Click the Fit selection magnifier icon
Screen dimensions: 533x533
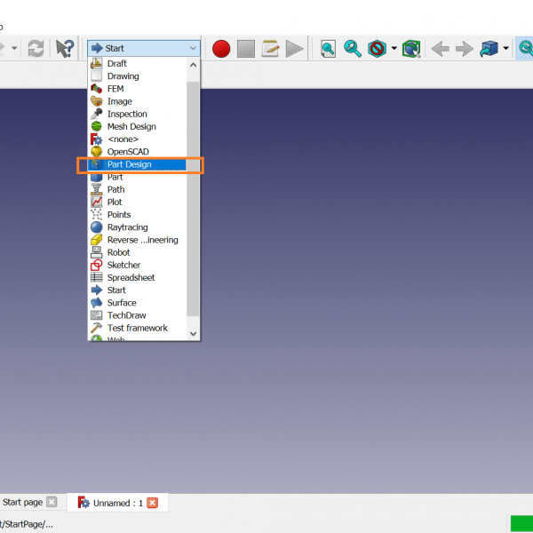[x=353, y=48]
